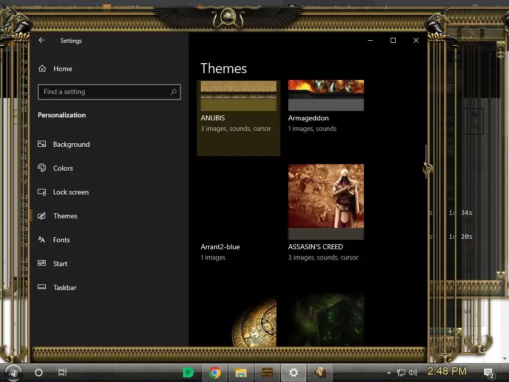
Task: Click the Fonts 'A' icon
Action: 42,239
